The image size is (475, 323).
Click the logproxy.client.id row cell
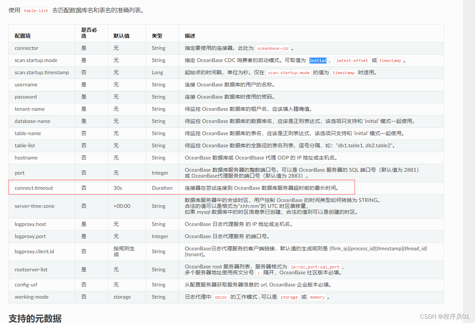coord(35,251)
